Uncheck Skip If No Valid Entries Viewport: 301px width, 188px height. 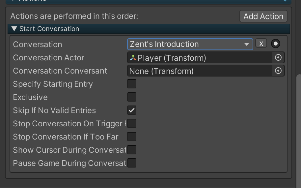click(x=132, y=110)
